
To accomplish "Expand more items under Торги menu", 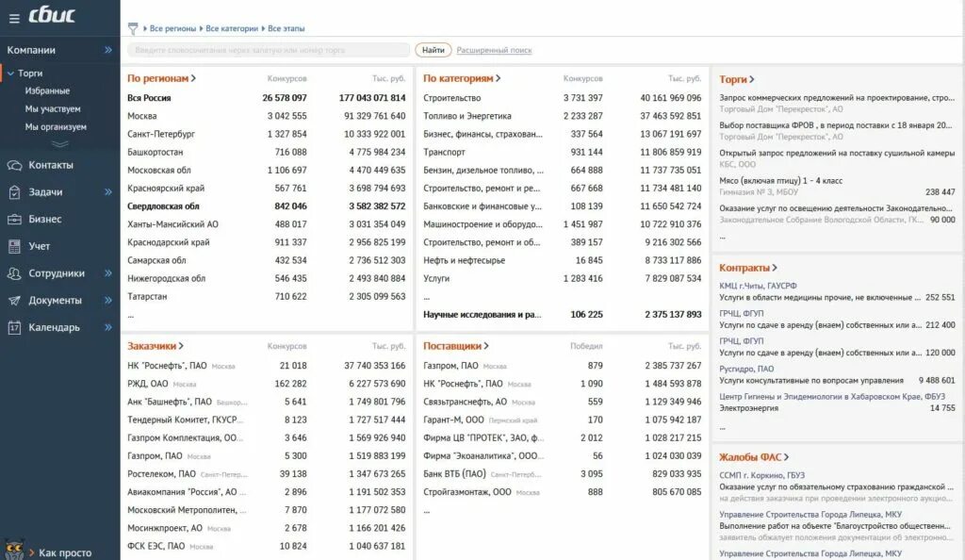I will click(x=59, y=144).
